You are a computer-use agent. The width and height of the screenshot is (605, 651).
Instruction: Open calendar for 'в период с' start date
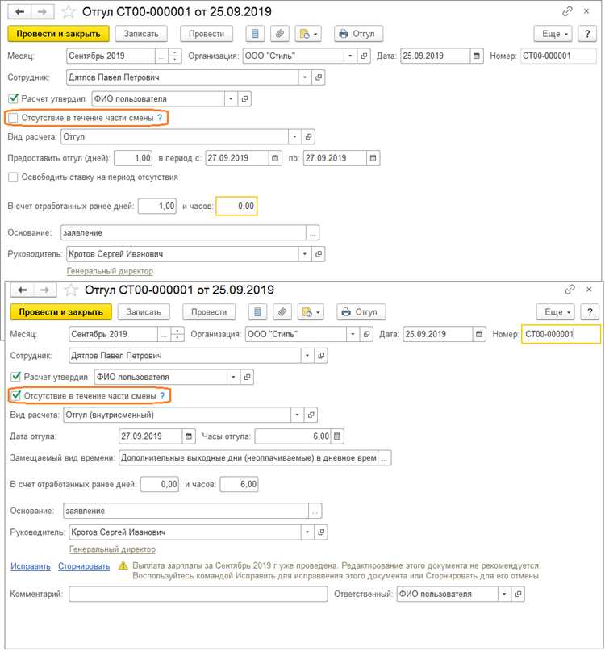click(275, 158)
